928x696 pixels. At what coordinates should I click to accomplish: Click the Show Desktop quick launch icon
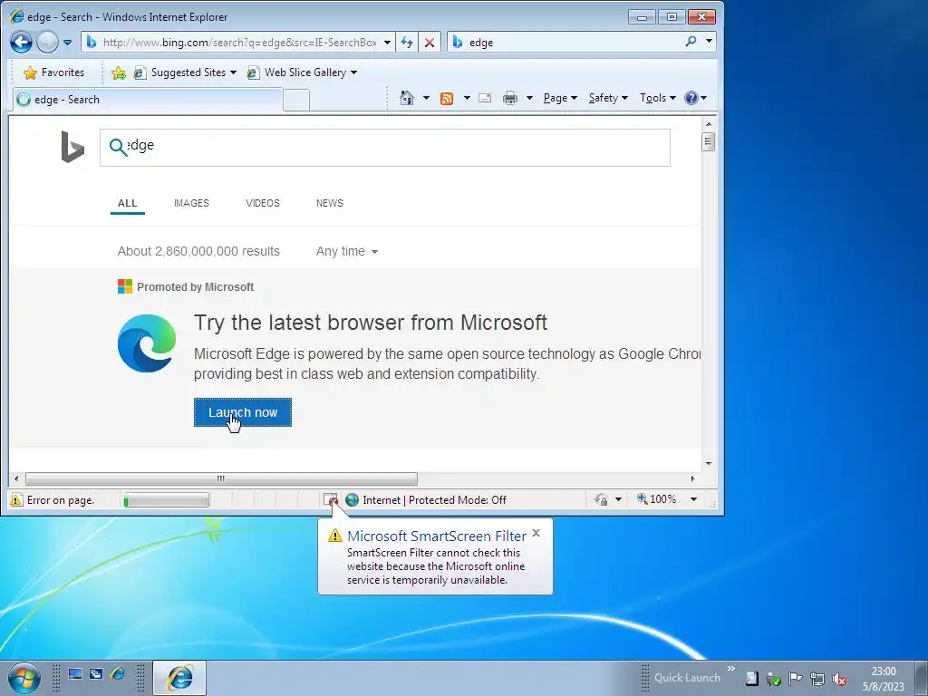(x=75, y=673)
